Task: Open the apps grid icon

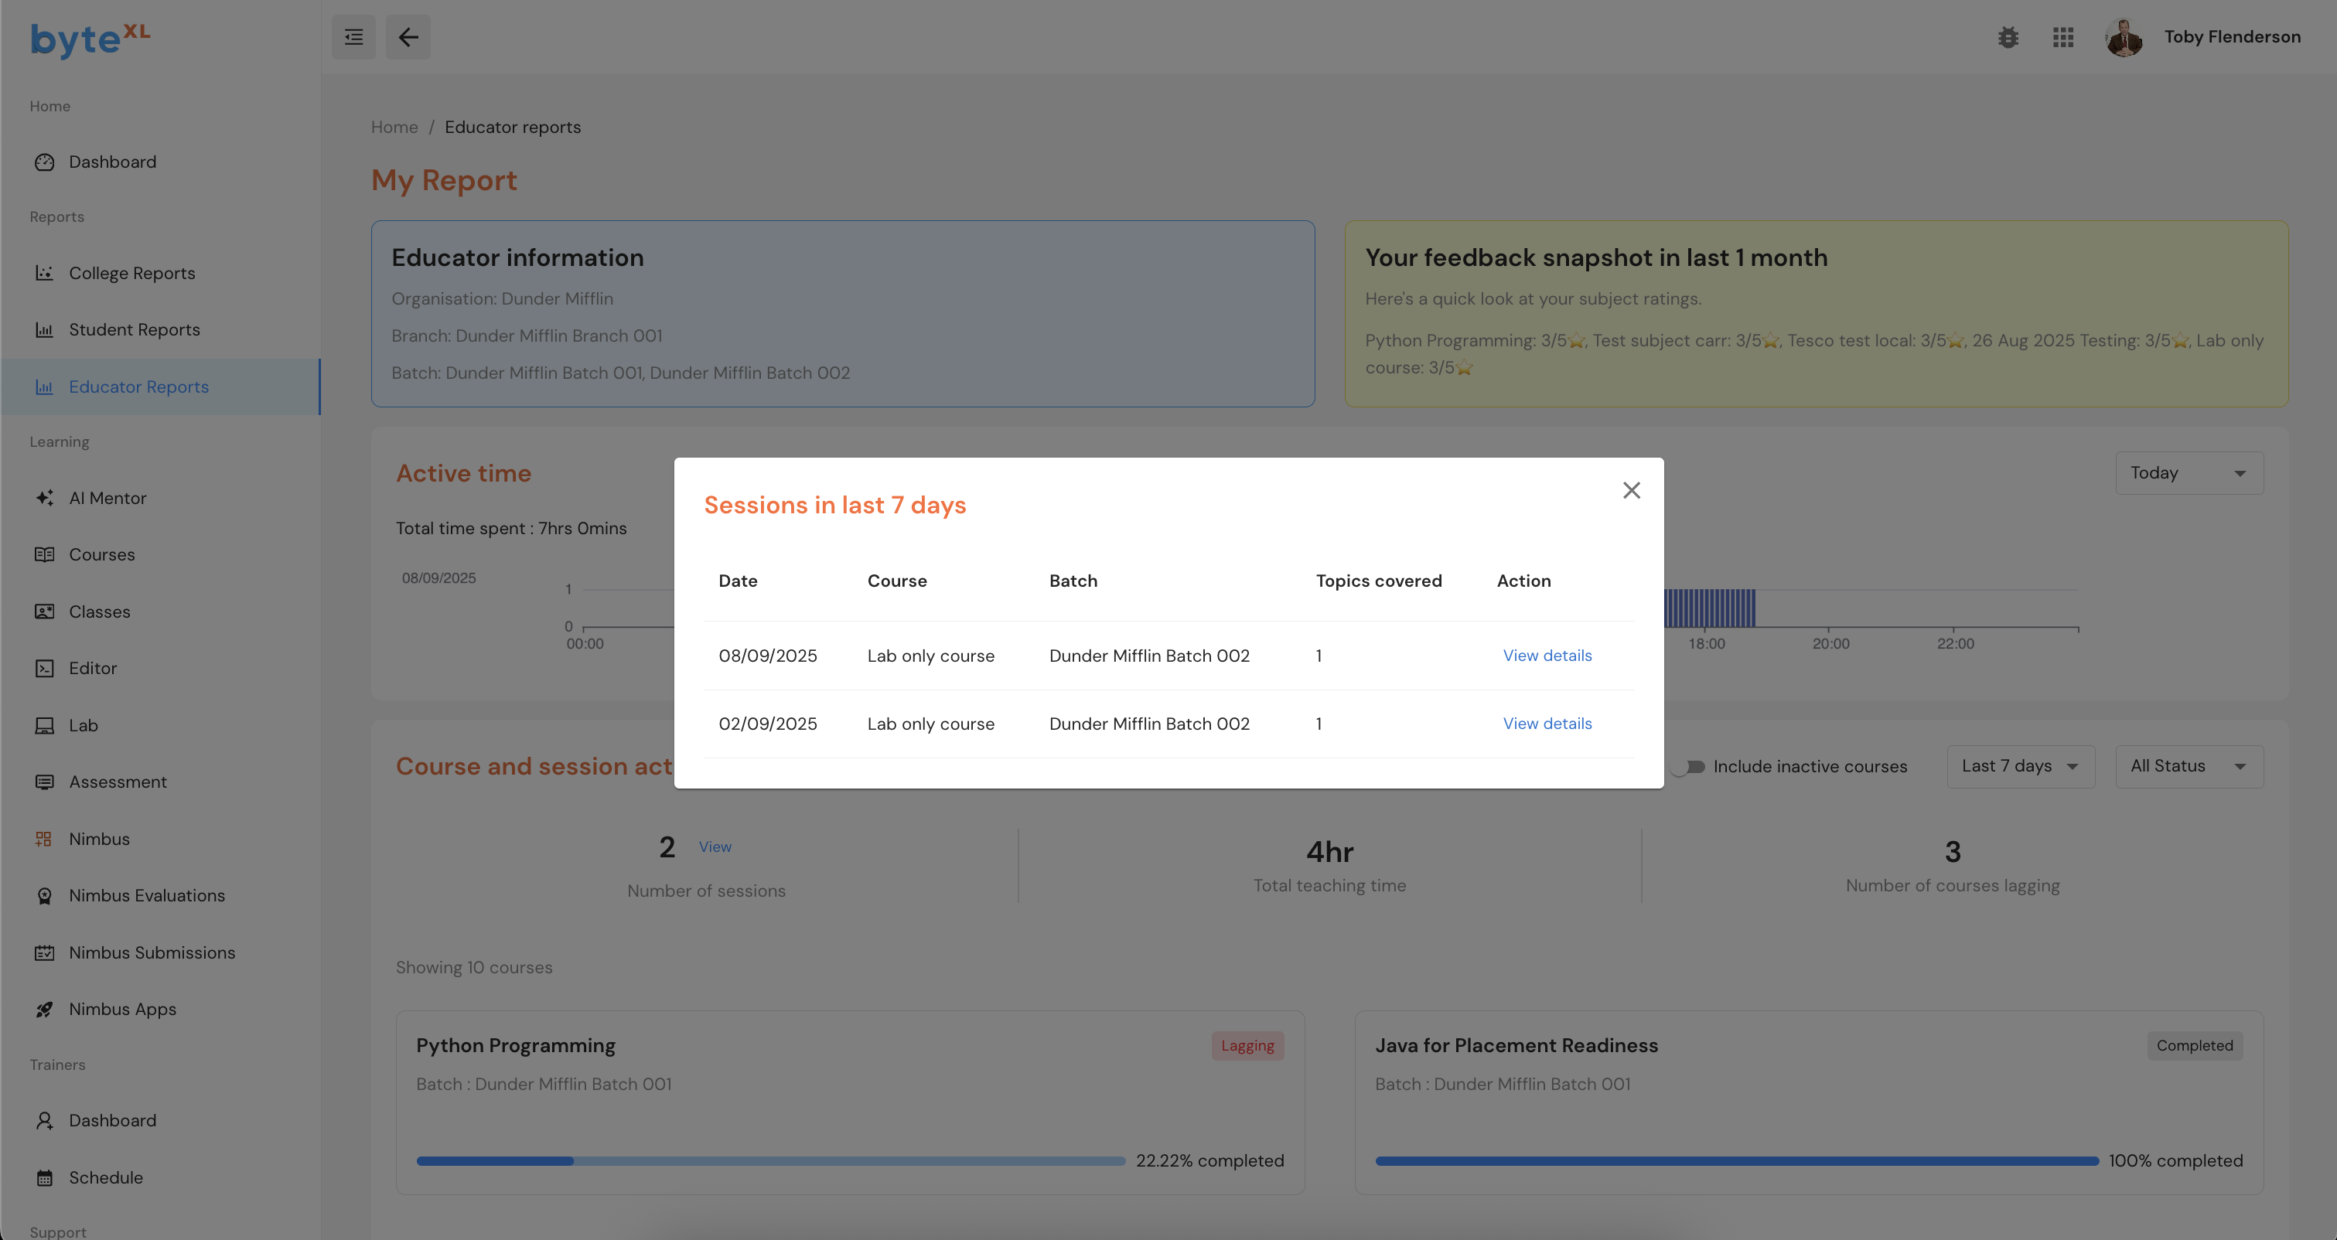Action: (2063, 37)
